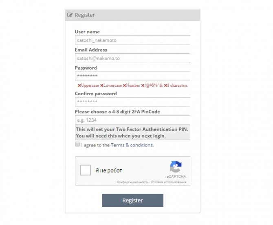Check the "Я не робот" reCAPTCHA box
Image resolution: width=273 pixels, height=225 pixels.
[x=86, y=170]
